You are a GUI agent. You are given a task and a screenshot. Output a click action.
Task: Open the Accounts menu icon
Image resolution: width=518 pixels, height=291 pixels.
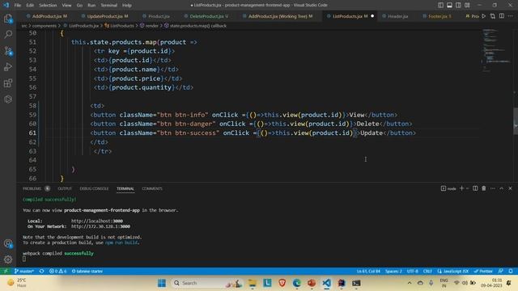[x=8, y=244]
